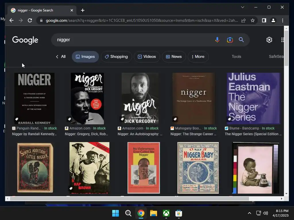Close the Google Search browser tab
This screenshot has width=294, height=220.
pyautogui.click(x=71, y=10)
